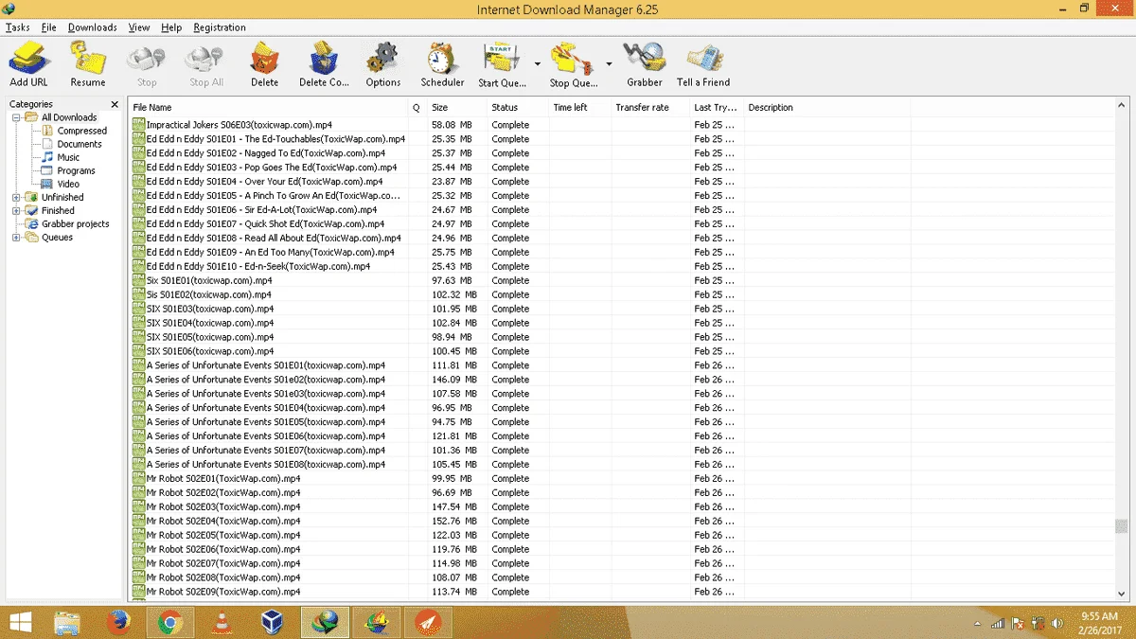Image resolution: width=1136 pixels, height=639 pixels.
Task: Sort by the File Name column header
Action: [269, 107]
